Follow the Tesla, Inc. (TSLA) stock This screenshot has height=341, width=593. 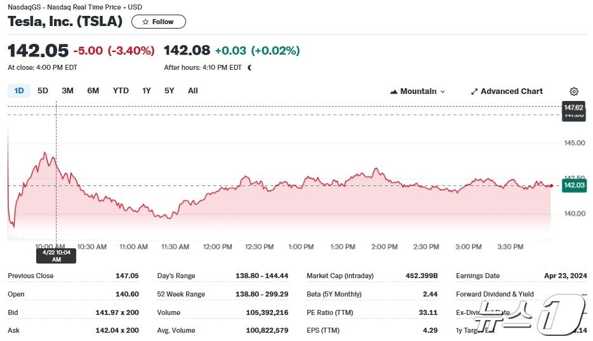[x=159, y=22]
